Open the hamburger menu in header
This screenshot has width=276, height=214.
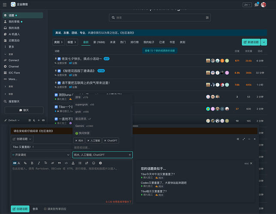(x=5, y=5)
